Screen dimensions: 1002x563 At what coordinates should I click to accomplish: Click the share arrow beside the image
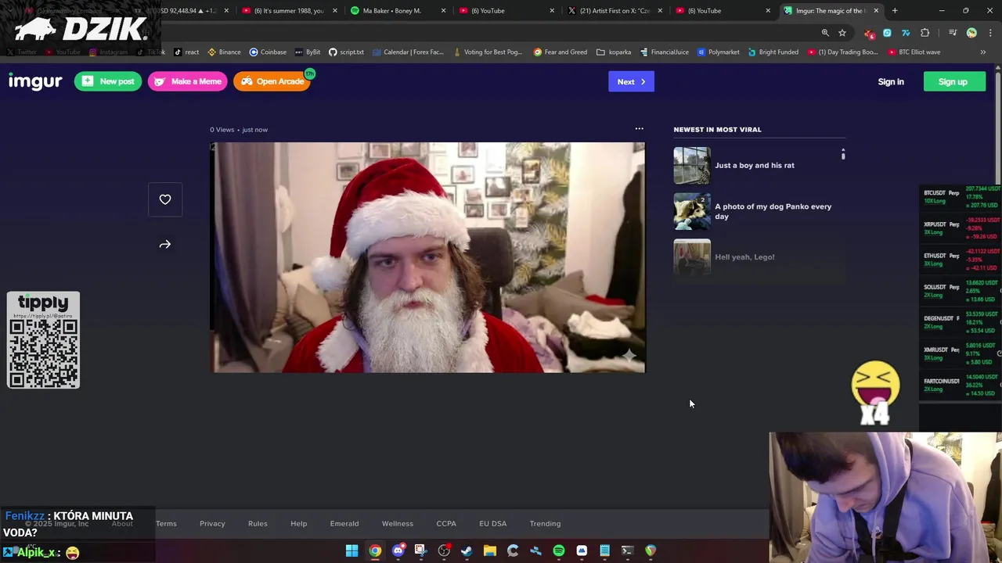pos(165,245)
